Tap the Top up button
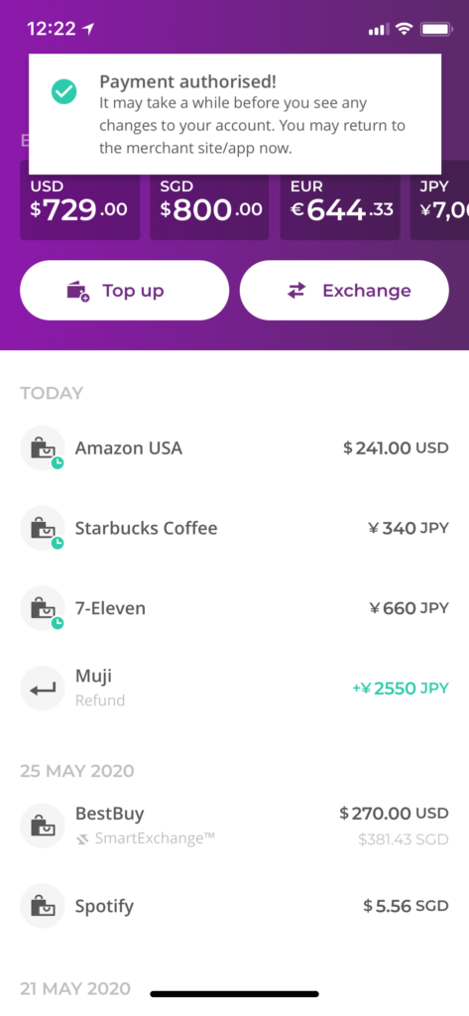 pyautogui.click(x=124, y=291)
